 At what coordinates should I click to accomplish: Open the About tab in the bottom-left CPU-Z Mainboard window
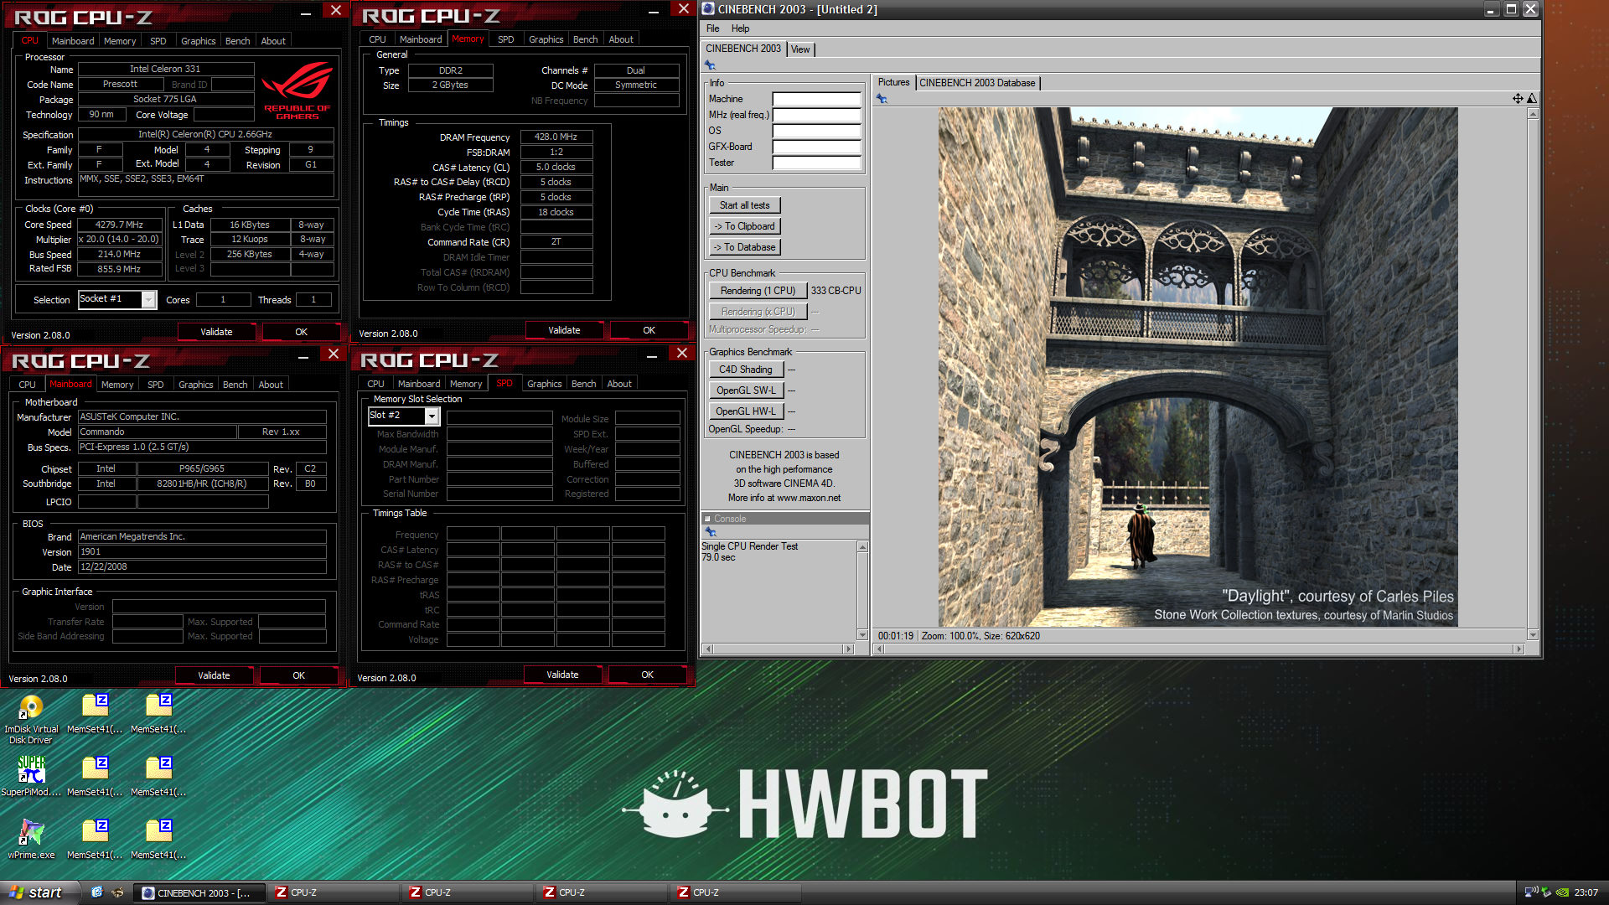270,385
